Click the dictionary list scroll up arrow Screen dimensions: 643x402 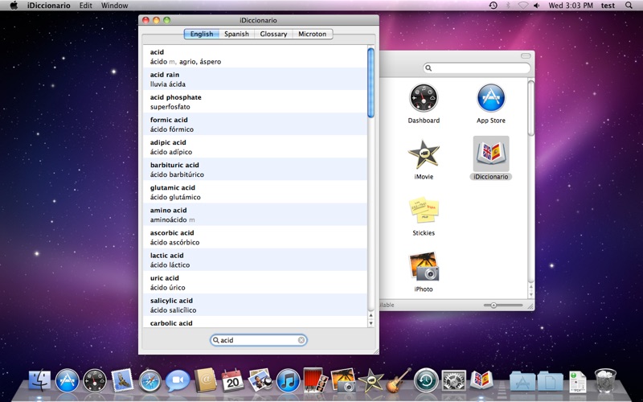coord(371,315)
